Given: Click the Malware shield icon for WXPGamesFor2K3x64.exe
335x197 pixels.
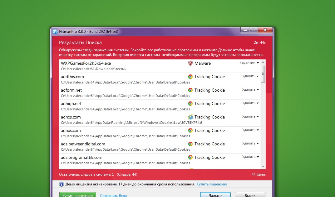Looking at the screenshot, I should 190,63.
